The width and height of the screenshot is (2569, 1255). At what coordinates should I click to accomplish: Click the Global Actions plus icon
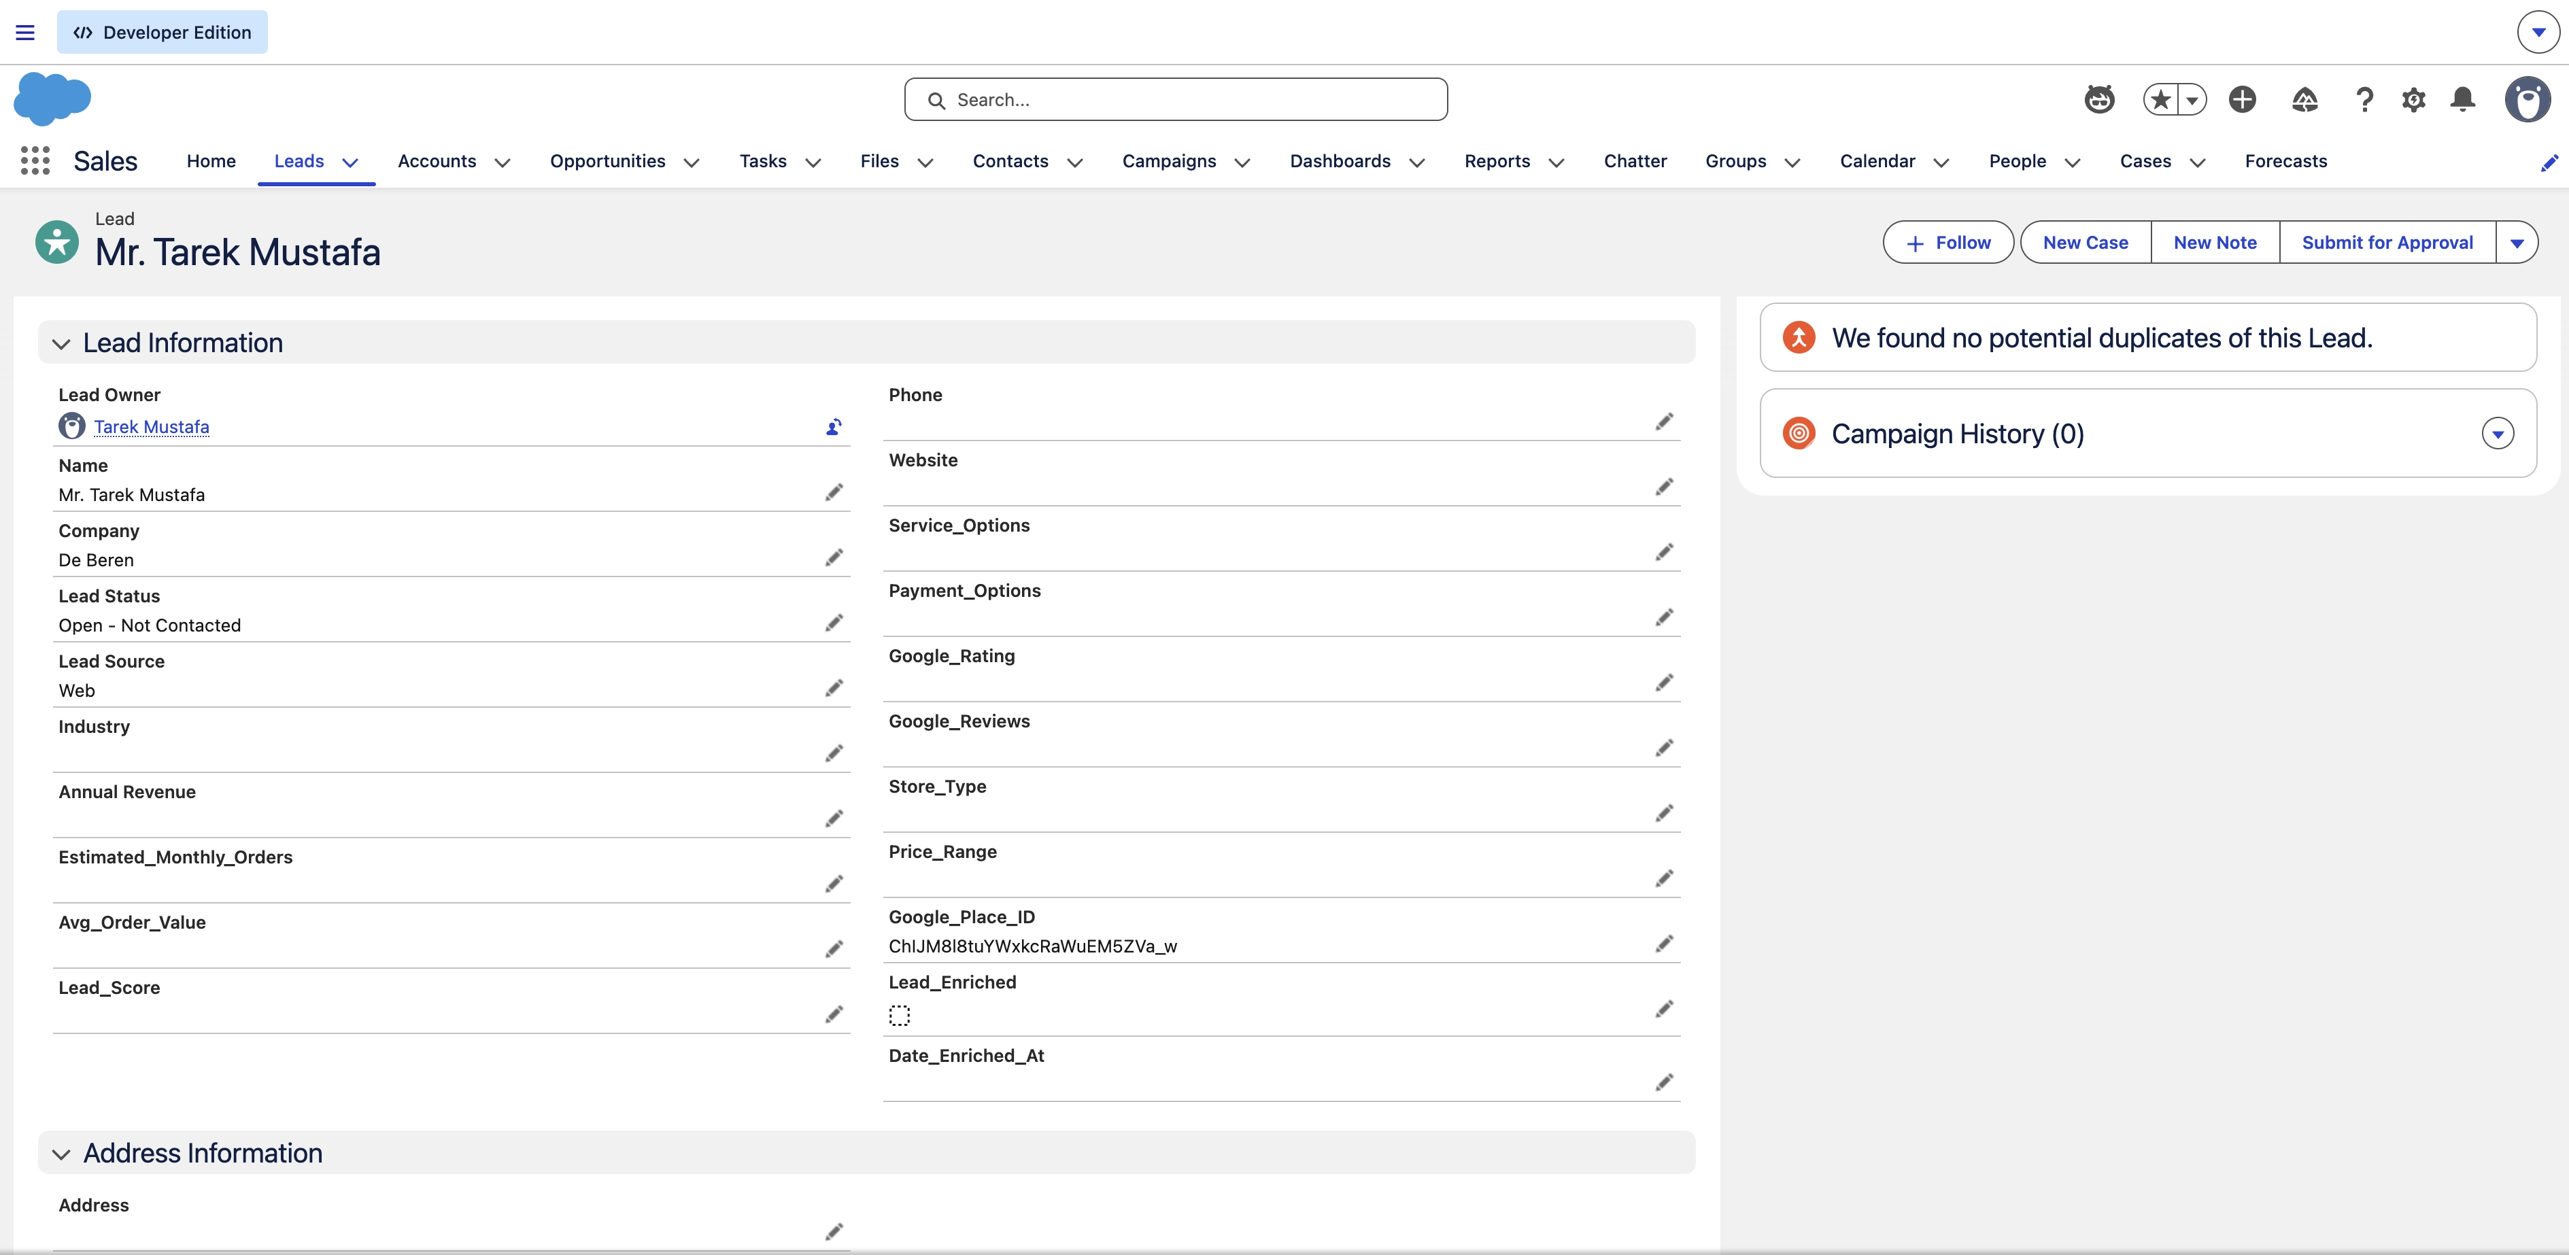click(2242, 100)
